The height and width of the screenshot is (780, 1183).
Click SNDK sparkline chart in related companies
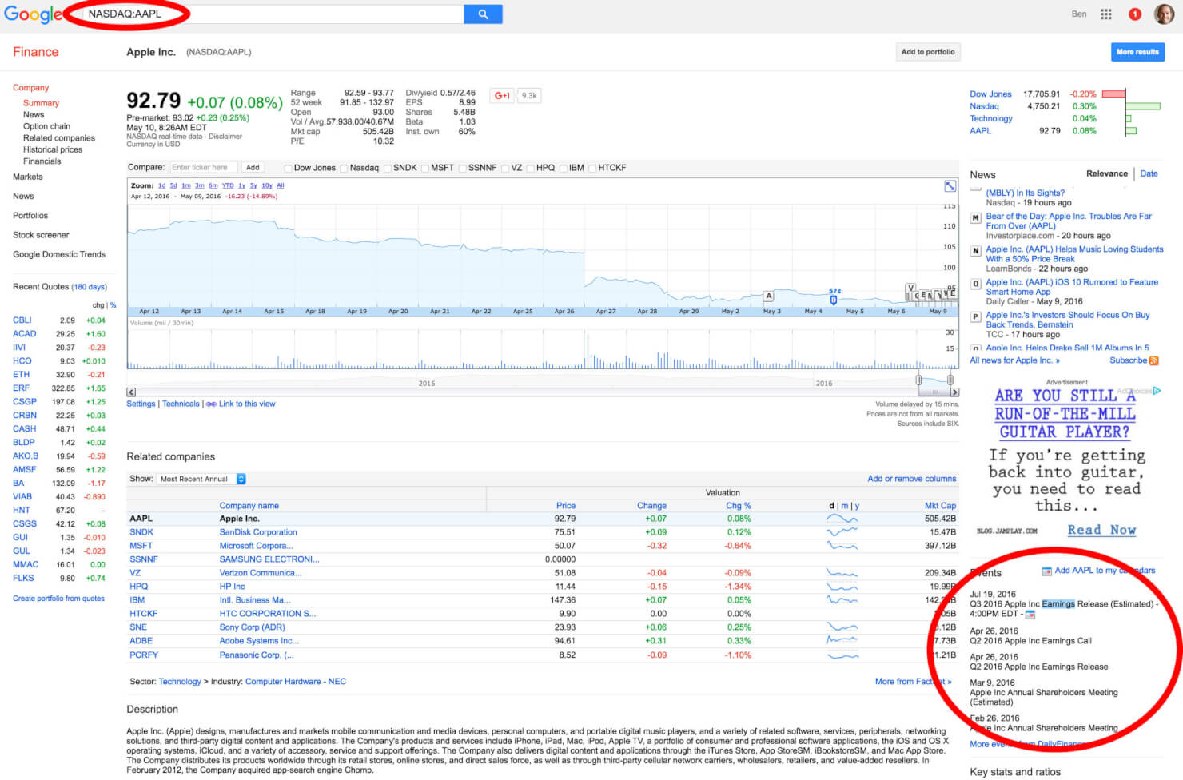point(842,532)
